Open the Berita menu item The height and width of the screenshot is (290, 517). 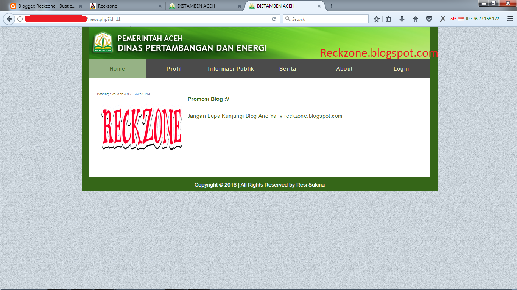pyautogui.click(x=288, y=69)
